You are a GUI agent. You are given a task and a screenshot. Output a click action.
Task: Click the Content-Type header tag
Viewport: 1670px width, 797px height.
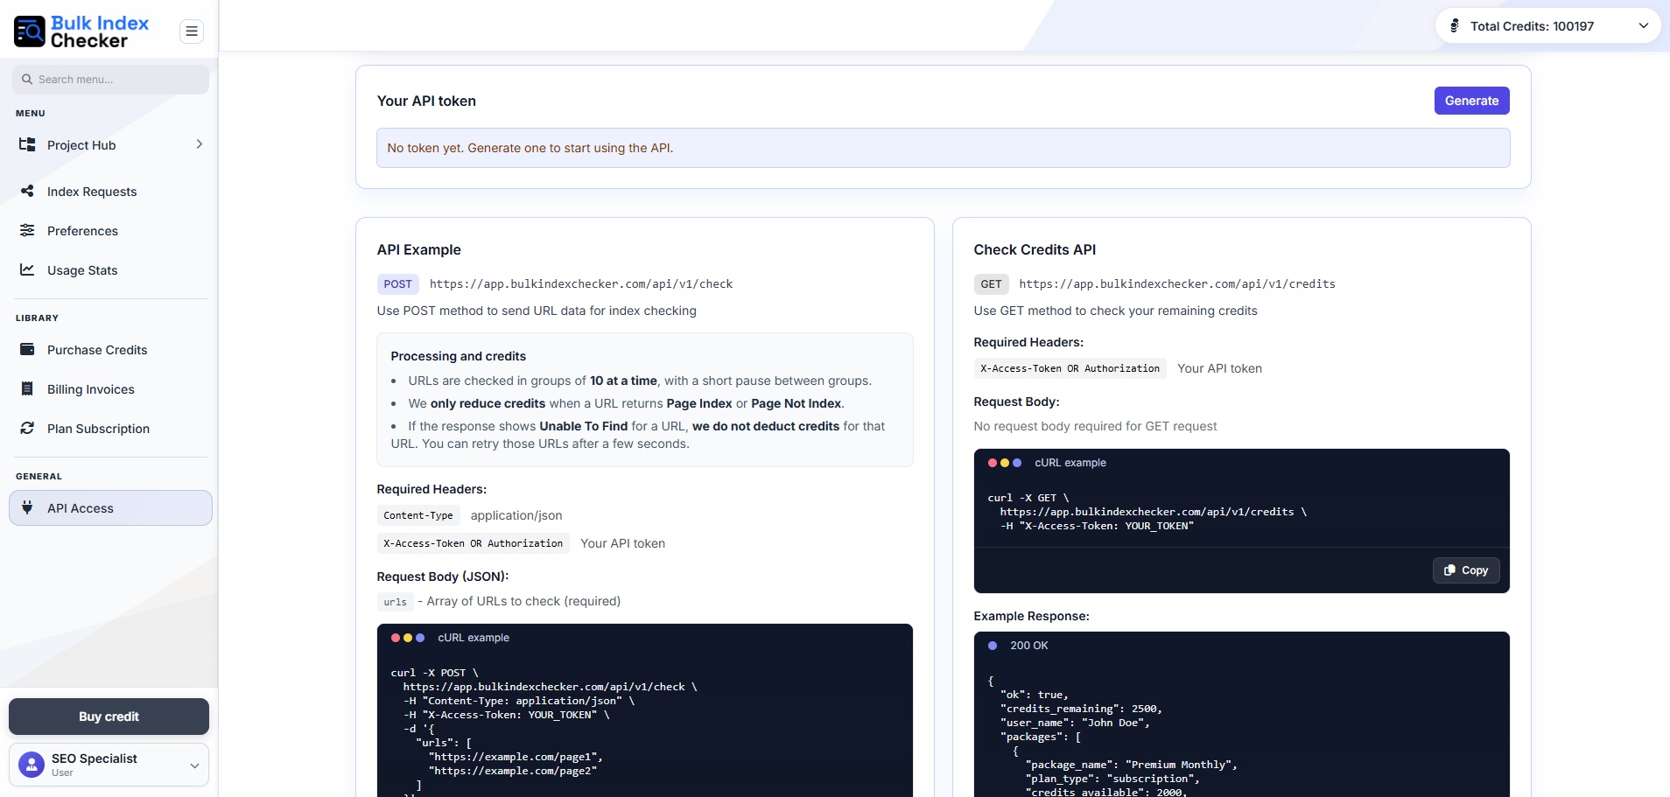point(418,515)
